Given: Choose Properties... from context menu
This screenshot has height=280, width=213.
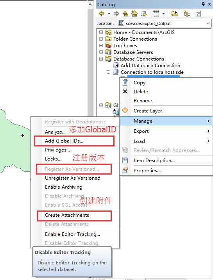Looking at the screenshot, I should pos(166,171).
